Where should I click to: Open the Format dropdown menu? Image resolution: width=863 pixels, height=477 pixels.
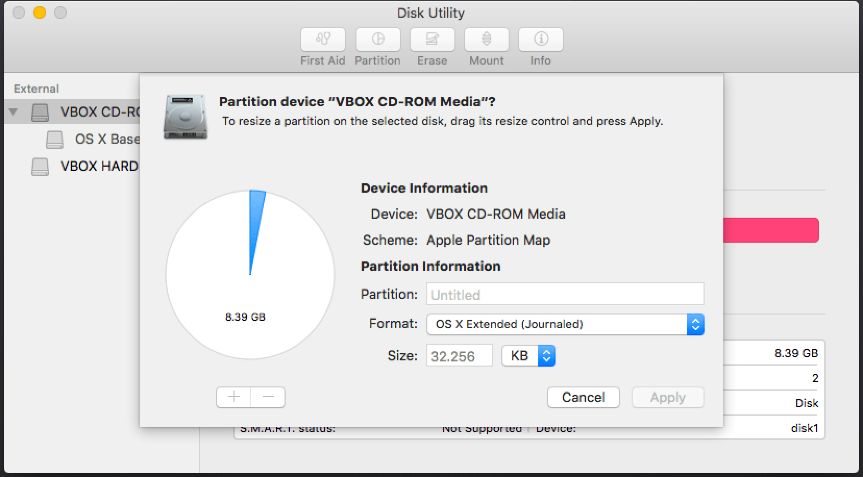pos(565,324)
